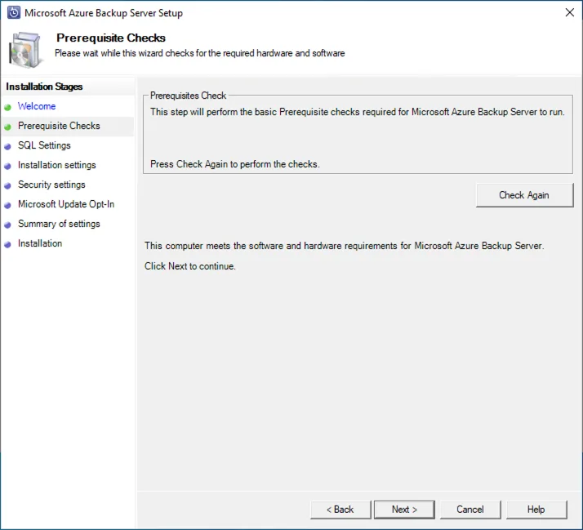Select SQL Settings stage in sidebar
The width and height of the screenshot is (583, 530).
(x=44, y=145)
